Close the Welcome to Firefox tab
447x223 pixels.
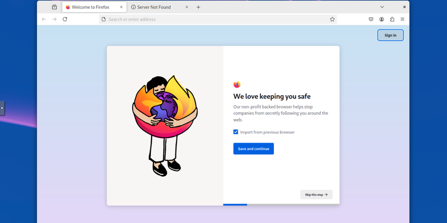coord(121,7)
